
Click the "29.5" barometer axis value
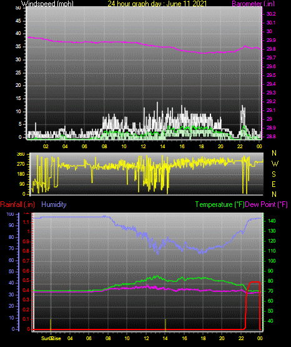point(271,75)
